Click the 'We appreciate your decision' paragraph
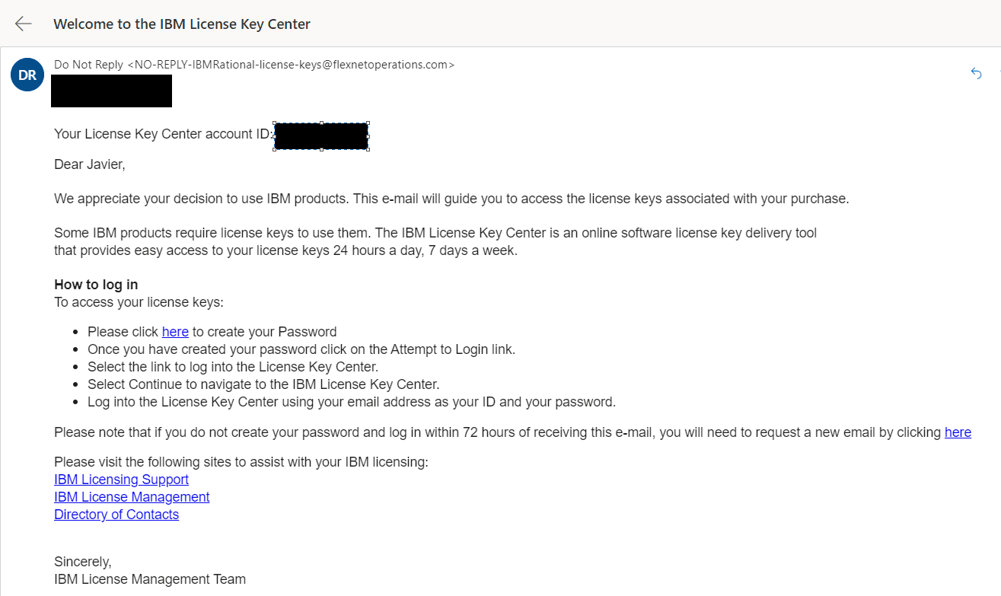 coord(451,199)
